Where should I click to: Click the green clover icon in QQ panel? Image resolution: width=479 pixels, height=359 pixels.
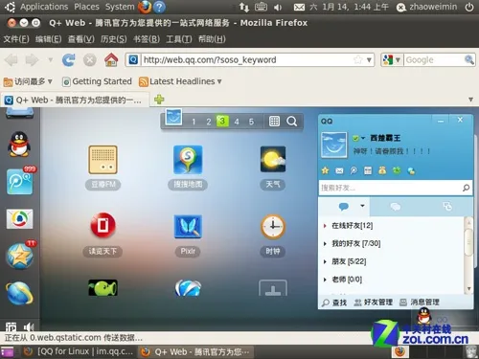pos(397,170)
